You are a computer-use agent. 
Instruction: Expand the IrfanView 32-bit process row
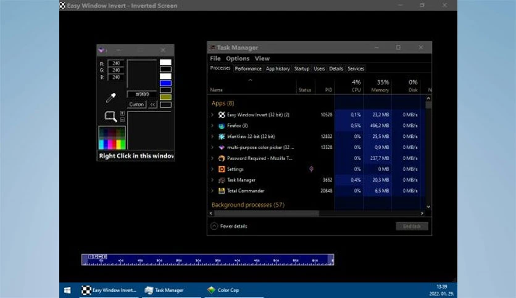pyautogui.click(x=212, y=137)
